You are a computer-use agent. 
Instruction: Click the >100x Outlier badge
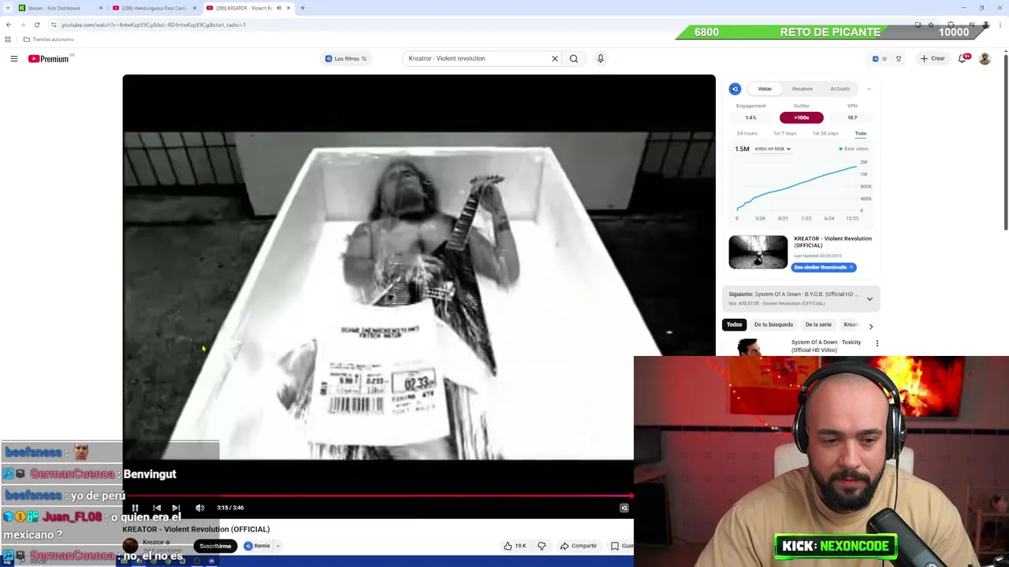802,118
